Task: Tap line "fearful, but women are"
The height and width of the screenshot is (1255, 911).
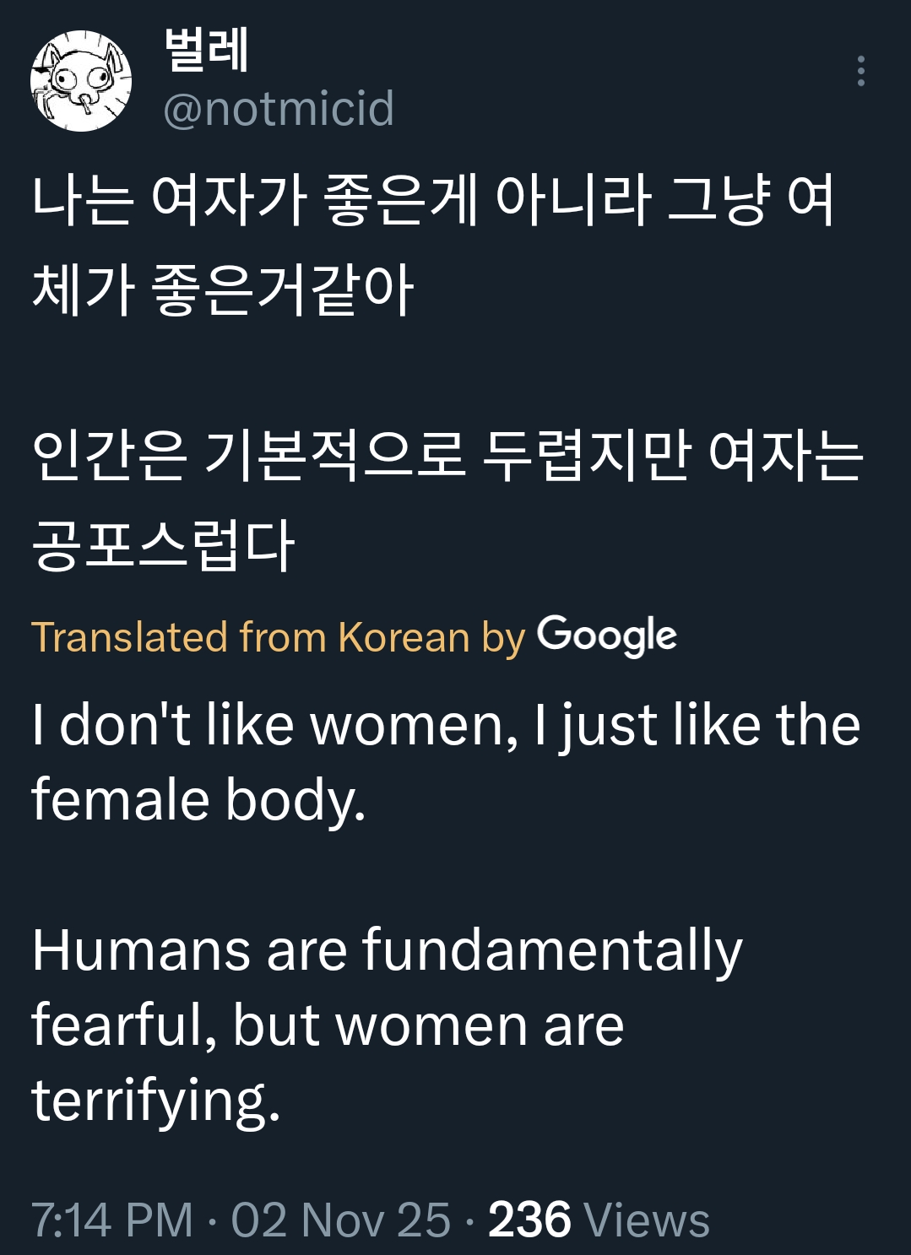Action: [328, 1025]
